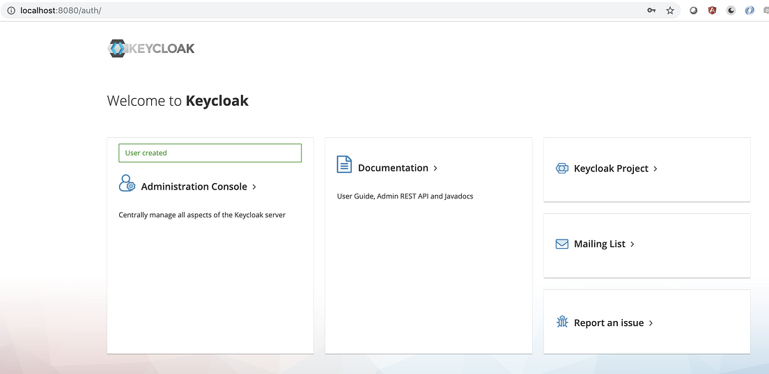Click the Keycloak logo in the header

tap(151, 49)
